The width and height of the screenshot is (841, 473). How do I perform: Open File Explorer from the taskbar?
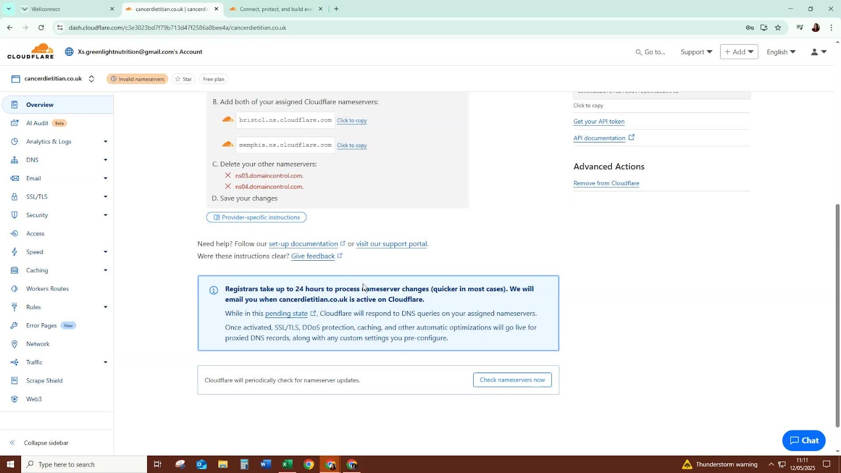(223, 464)
